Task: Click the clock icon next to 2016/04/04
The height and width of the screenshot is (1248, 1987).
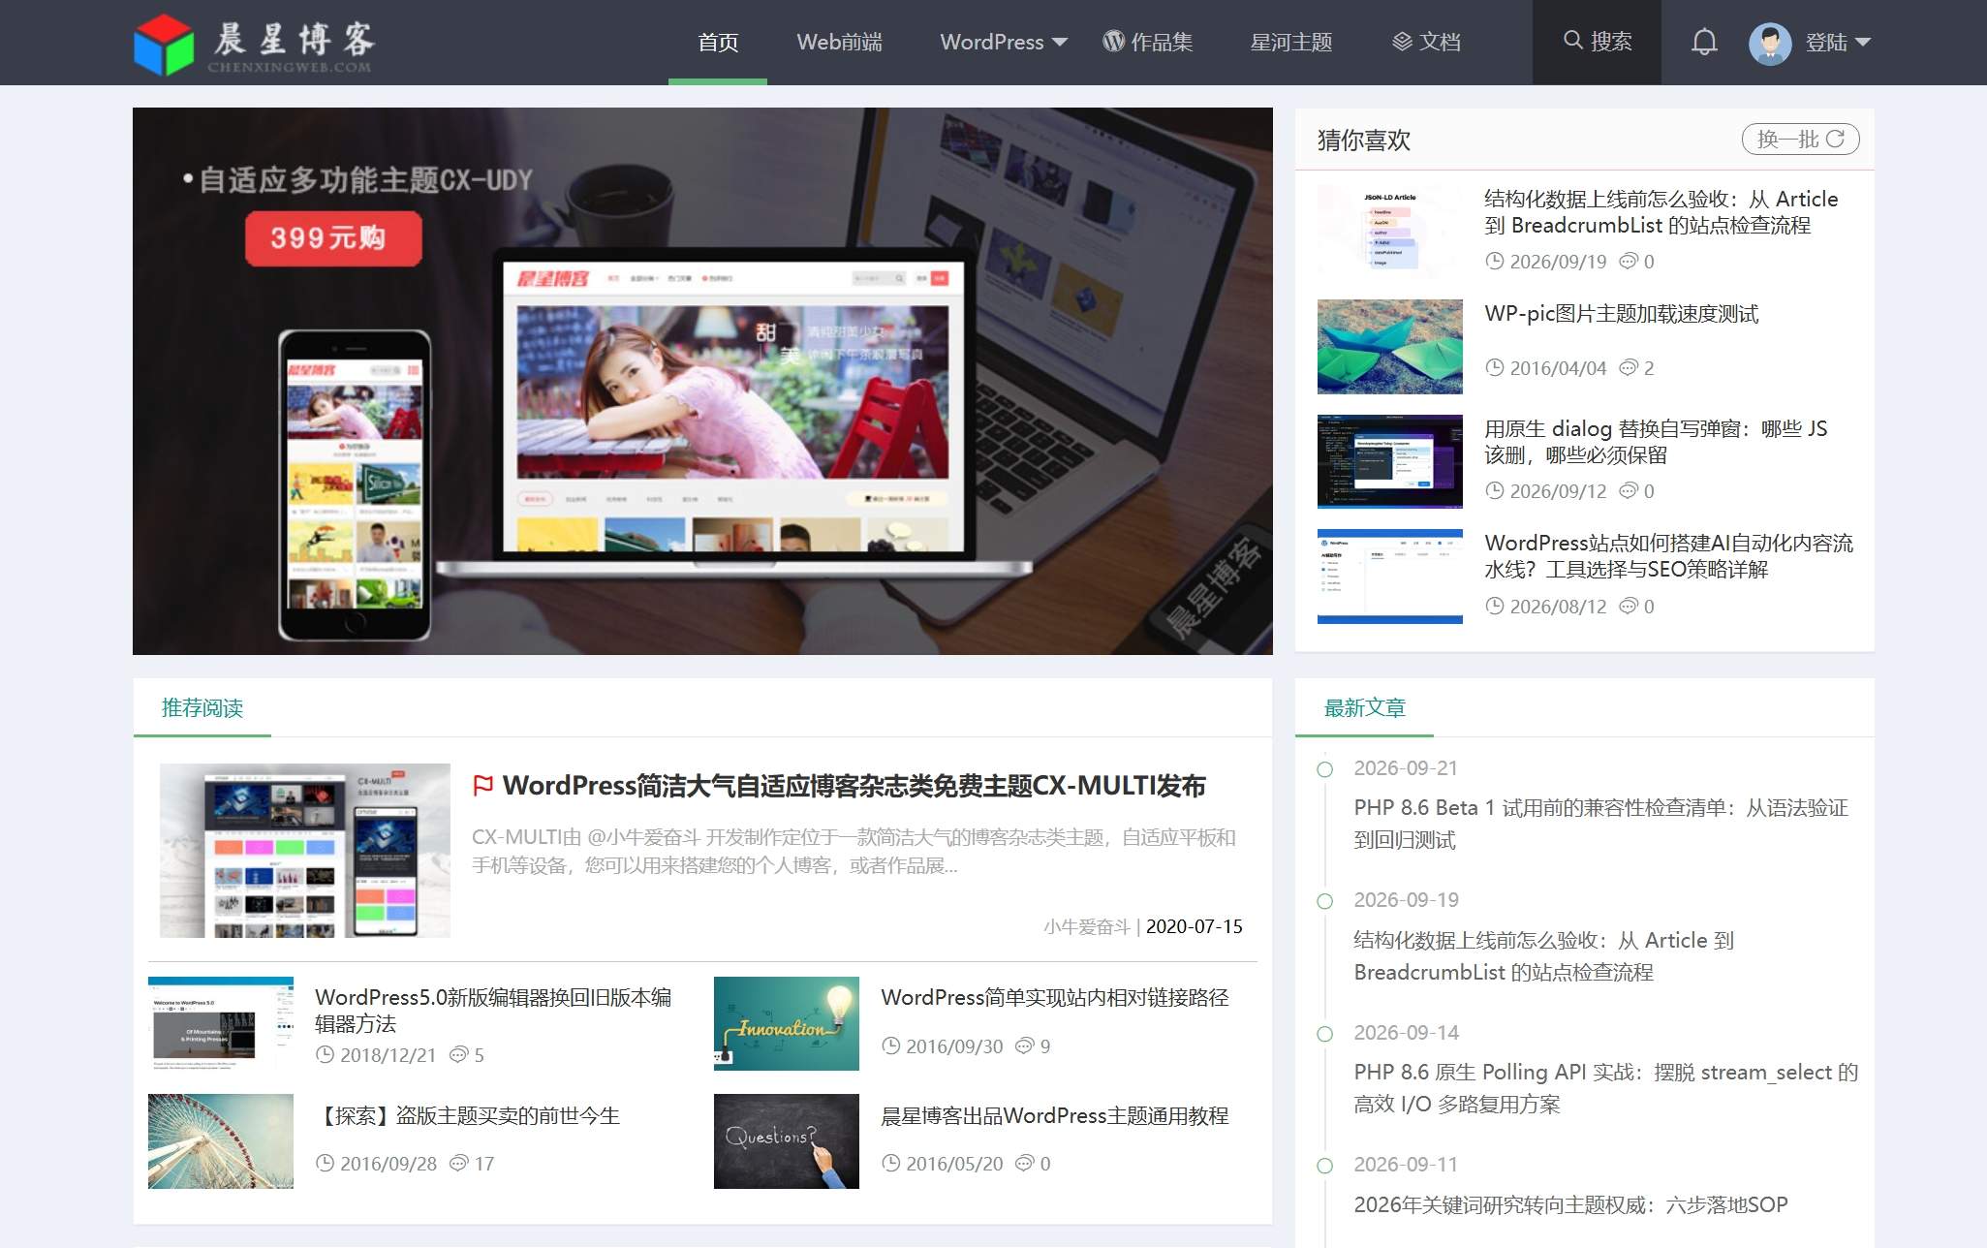Action: 1495,367
